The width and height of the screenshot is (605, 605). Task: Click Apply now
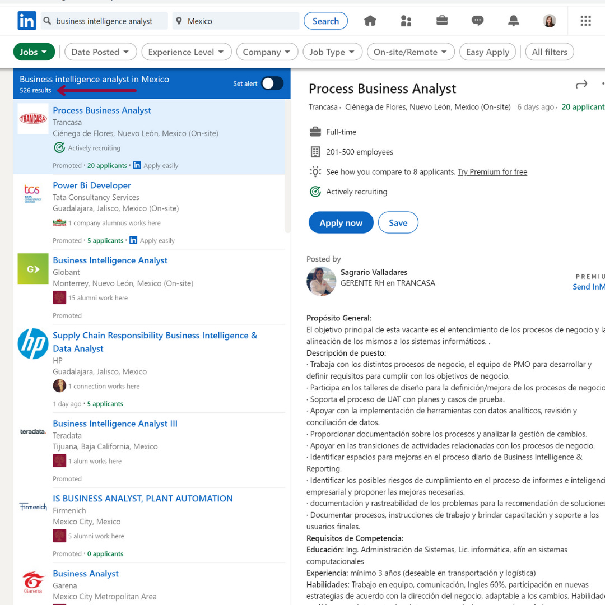pyautogui.click(x=341, y=222)
